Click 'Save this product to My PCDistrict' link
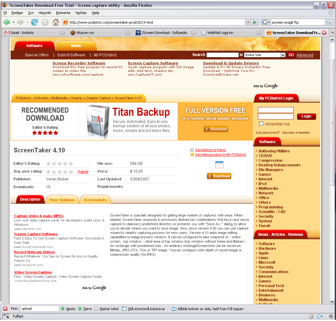336x321 pixels. 221,155
